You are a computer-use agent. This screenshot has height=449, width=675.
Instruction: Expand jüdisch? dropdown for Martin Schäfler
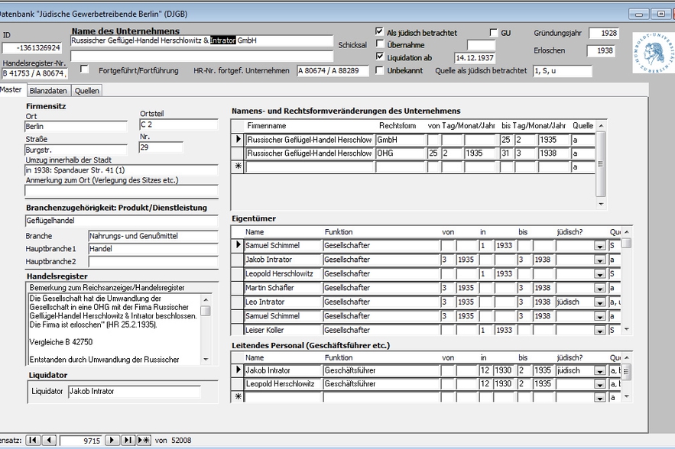(599, 288)
